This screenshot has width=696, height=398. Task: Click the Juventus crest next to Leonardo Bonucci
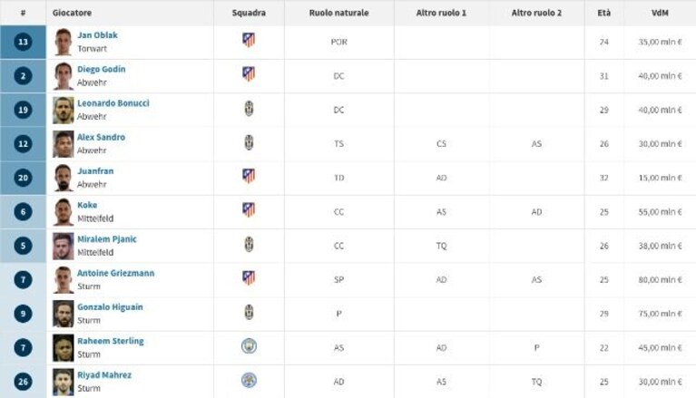coord(249,108)
